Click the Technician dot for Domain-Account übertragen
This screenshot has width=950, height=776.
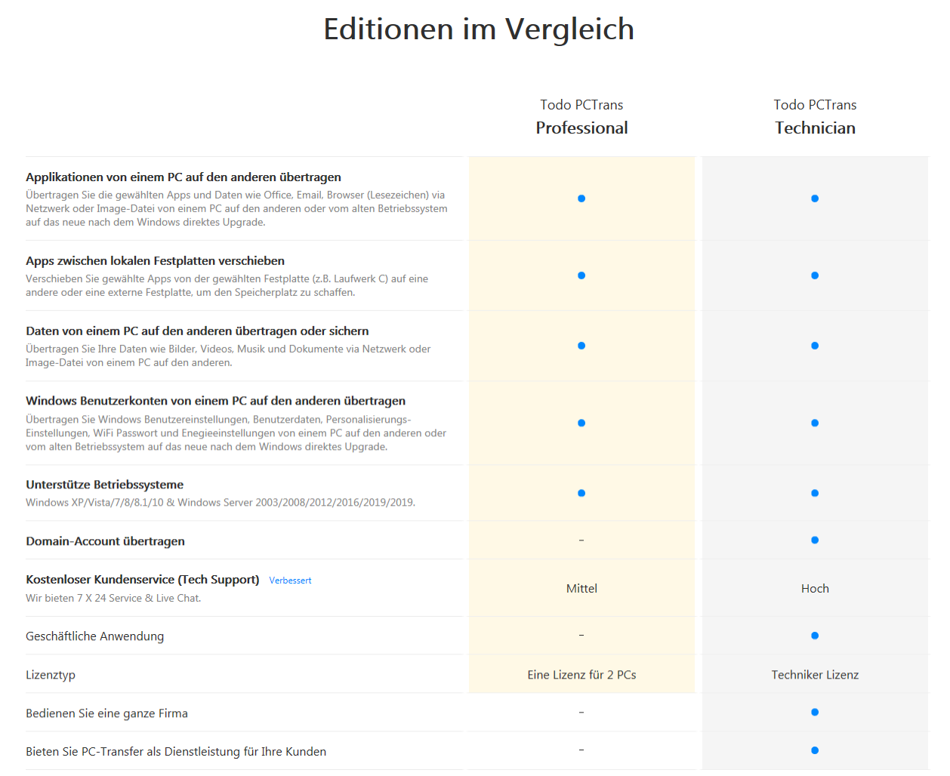(x=815, y=540)
